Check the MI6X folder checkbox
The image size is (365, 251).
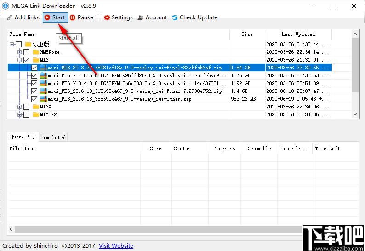point(27,107)
